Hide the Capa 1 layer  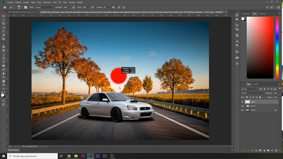[242, 102]
